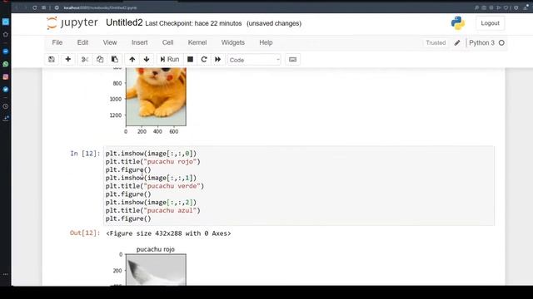Screen dimensions: 533x299
Task: Click the top blue square sidebar icon
Action: point(6,22)
